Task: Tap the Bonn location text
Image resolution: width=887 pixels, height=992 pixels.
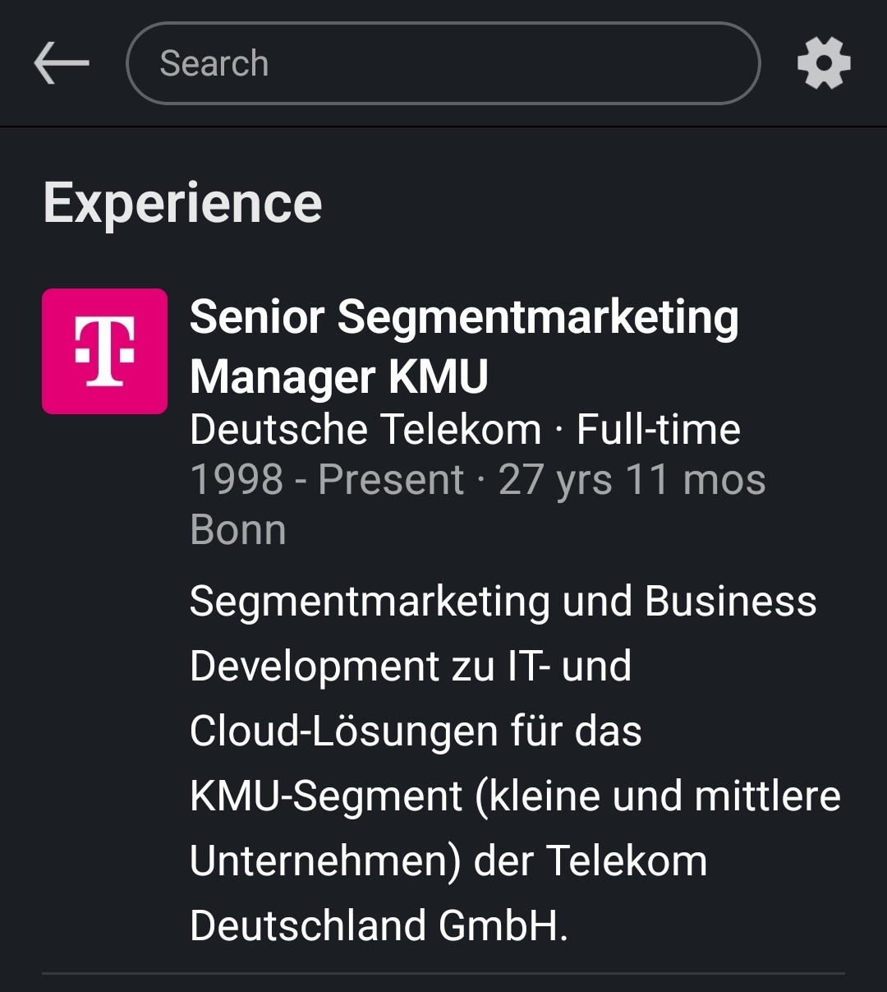Action: pos(238,530)
